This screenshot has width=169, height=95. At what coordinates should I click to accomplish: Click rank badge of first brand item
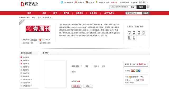tap(21, 57)
